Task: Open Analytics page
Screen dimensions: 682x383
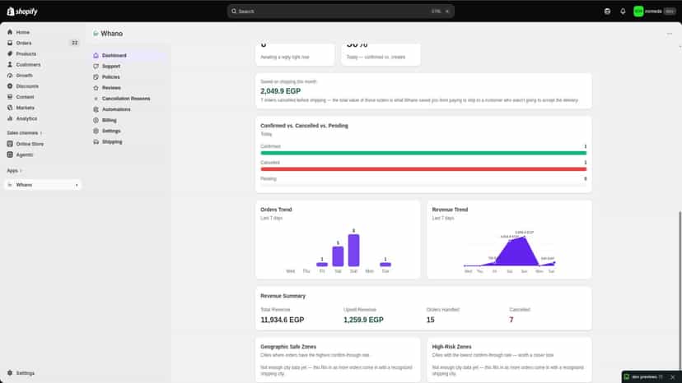Action: point(26,118)
